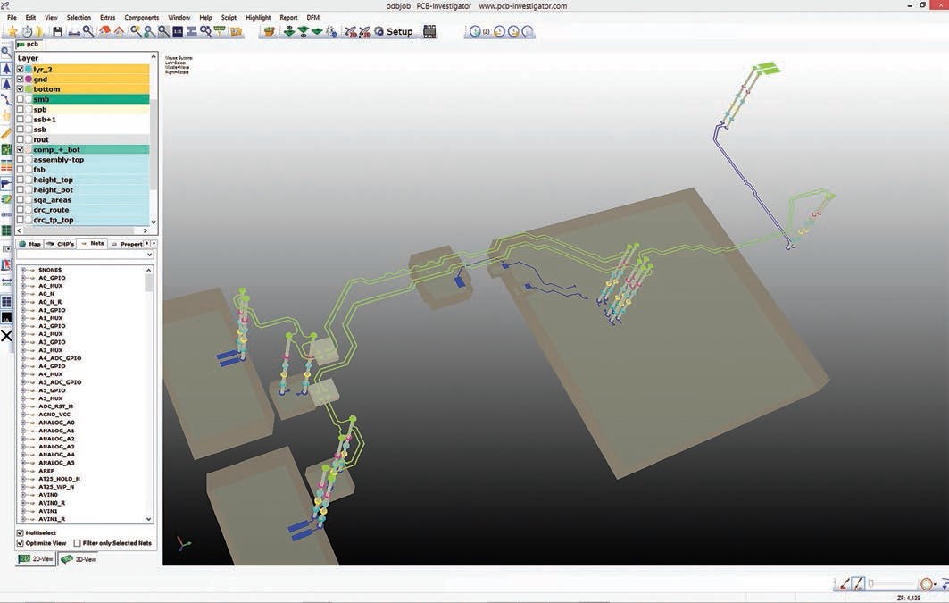Click the first clock icon in toolbar
This screenshot has height=603, width=949.
point(475,31)
